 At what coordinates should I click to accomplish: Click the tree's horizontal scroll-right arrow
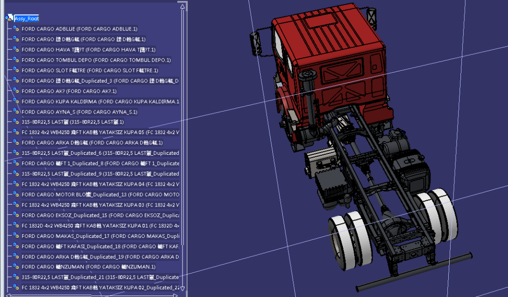tap(175, 295)
